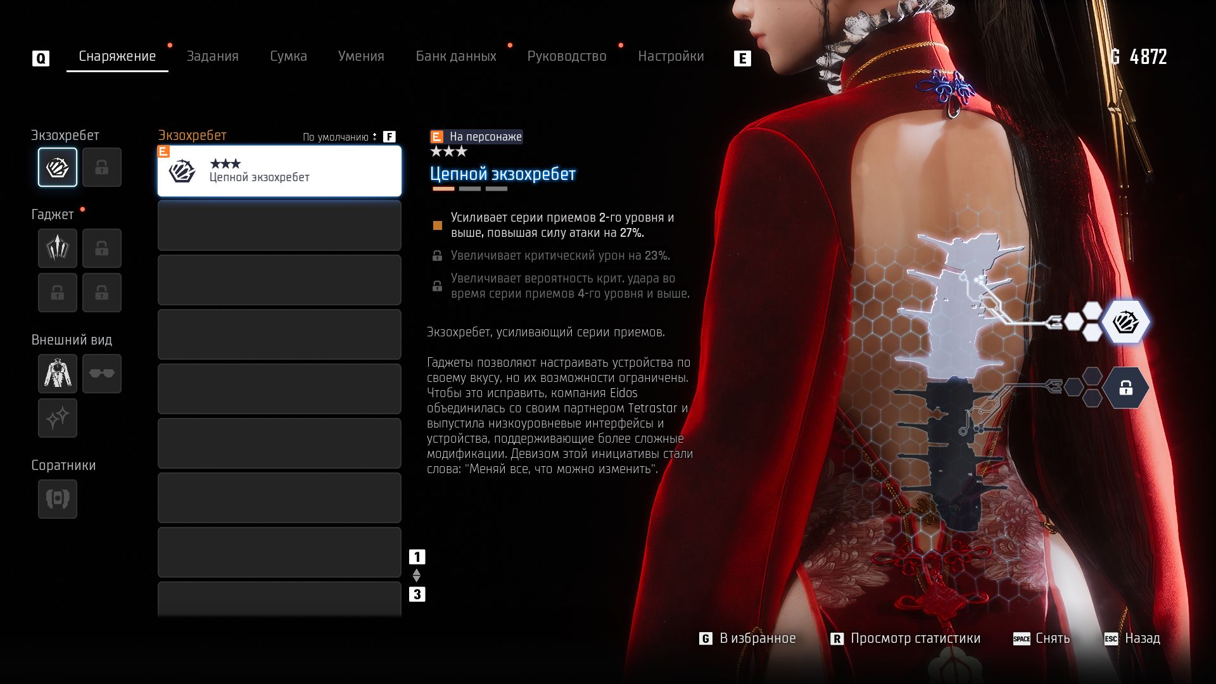Select the equipped exospine slot icon
This screenshot has height=684, width=1216.
tap(58, 167)
